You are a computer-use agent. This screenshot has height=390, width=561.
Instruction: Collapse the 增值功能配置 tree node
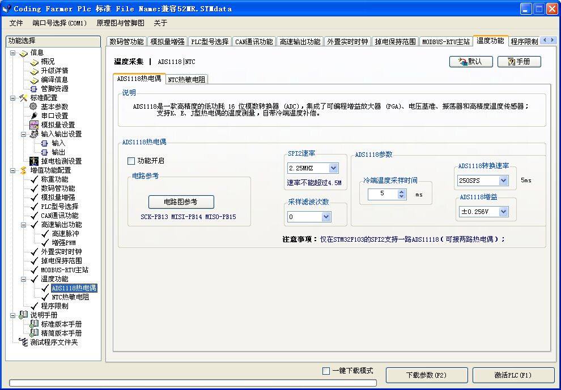click(13, 170)
